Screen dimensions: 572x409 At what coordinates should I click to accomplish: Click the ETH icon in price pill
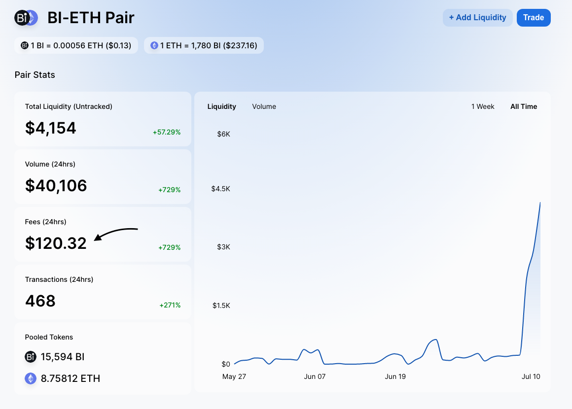click(x=154, y=45)
